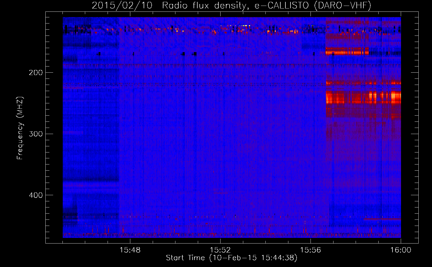The height and width of the screenshot is (267, 432).
Task: Click the 'Start Time (10-Feb-15 15:44:38)' x-axis label
Action: [231, 258]
